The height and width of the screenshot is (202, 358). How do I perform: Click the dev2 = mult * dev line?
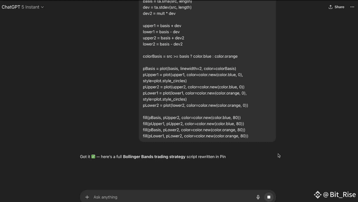(159, 13)
